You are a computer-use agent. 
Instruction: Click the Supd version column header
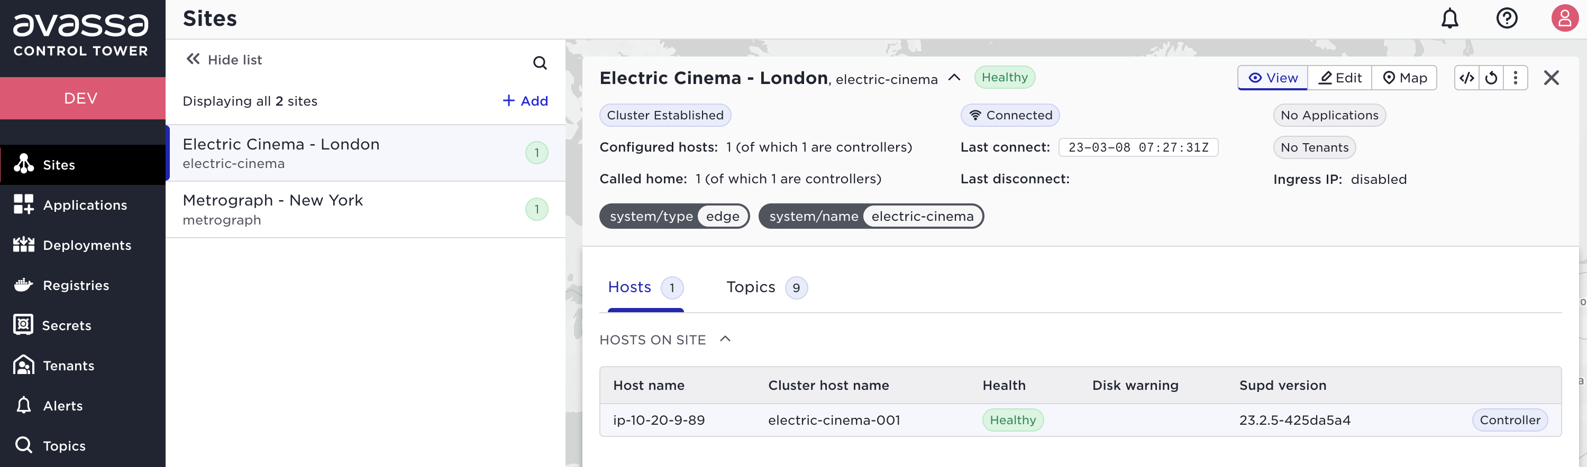point(1283,385)
